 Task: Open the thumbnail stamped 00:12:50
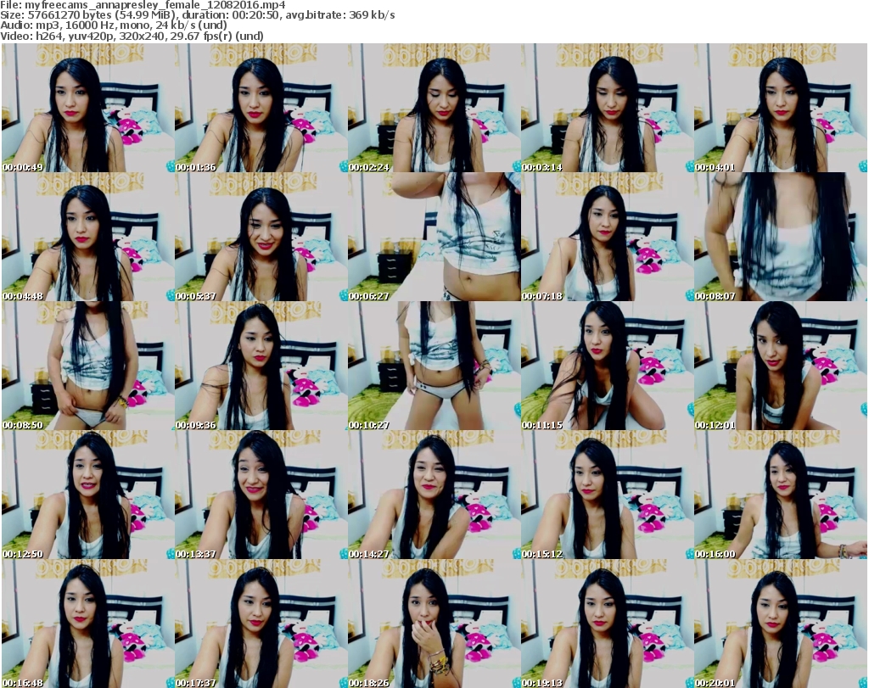[x=87, y=495]
